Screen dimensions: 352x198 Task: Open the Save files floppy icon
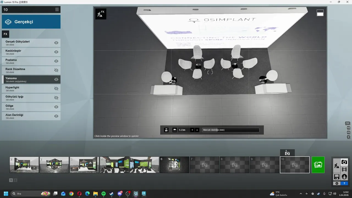pos(337,177)
